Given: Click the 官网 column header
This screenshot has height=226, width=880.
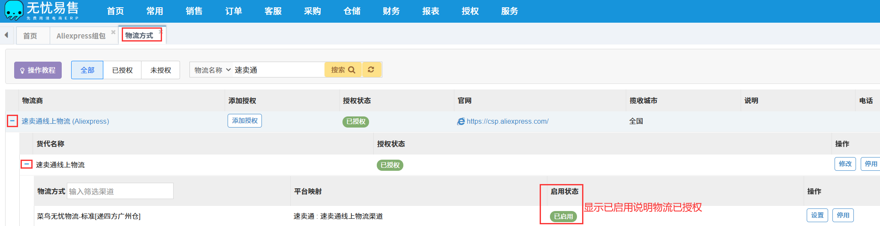Looking at the screenshot, I should point(465,101).
